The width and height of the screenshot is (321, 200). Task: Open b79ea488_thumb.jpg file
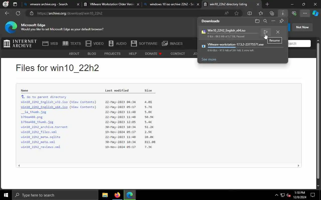pos(37,122)
